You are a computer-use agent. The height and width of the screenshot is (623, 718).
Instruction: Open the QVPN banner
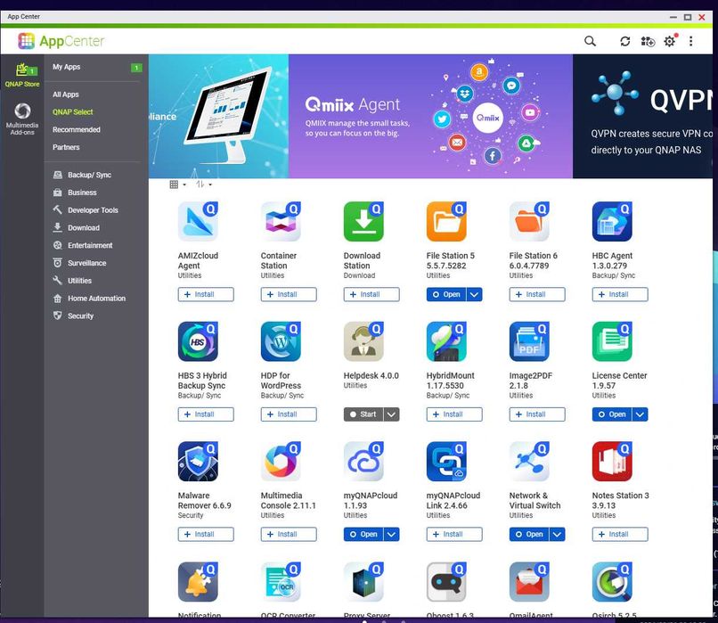point(643,117)
